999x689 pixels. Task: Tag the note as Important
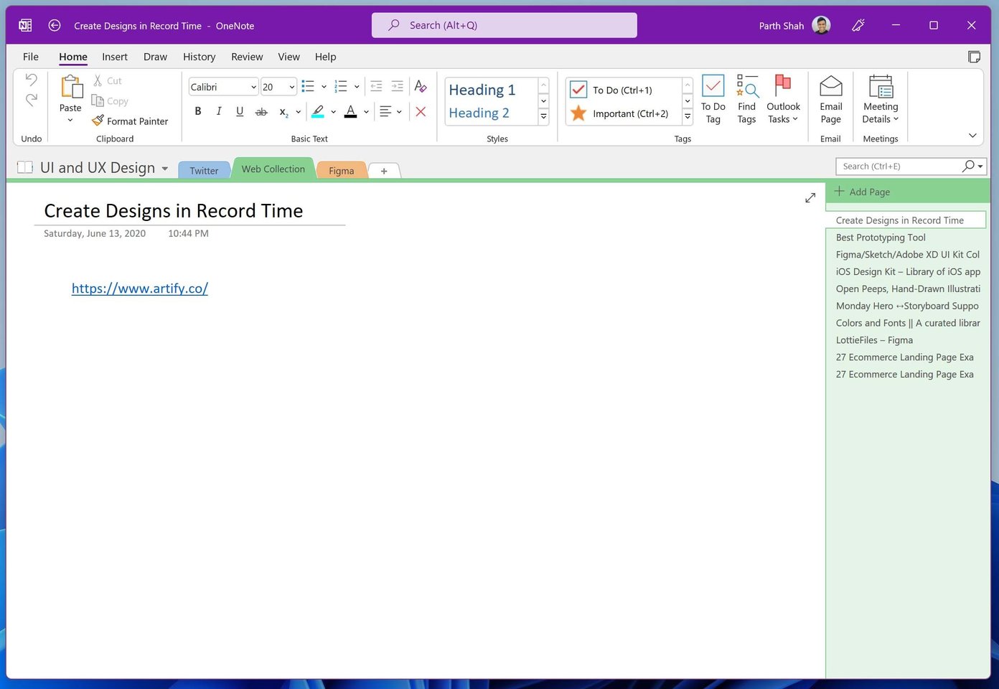(x=631, y=113)
